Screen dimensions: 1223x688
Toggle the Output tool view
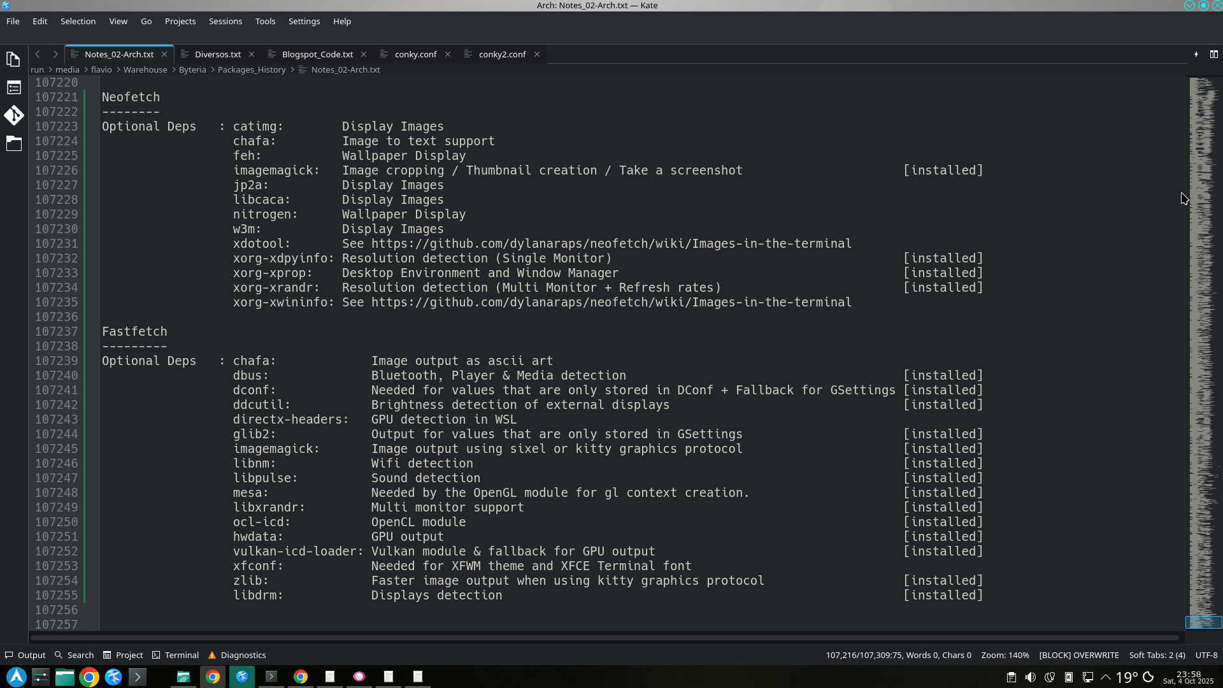[x=25, y=655]
